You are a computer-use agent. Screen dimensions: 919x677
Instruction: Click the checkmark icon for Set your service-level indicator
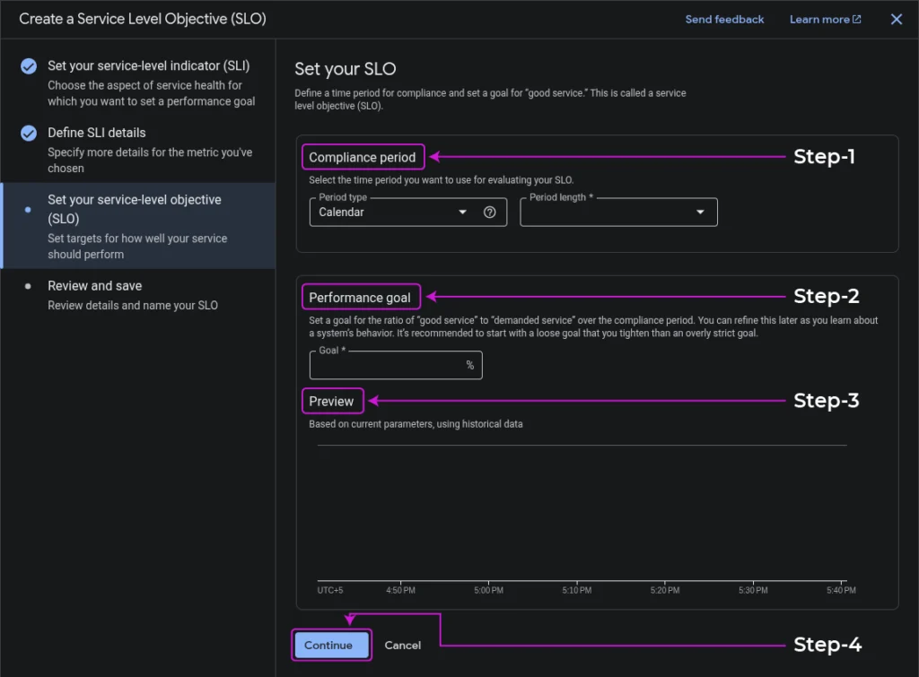[x=29, y=66]
